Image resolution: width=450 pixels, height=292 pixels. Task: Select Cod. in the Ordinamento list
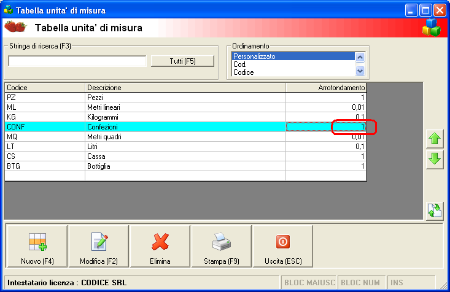(x=293, y=64)
